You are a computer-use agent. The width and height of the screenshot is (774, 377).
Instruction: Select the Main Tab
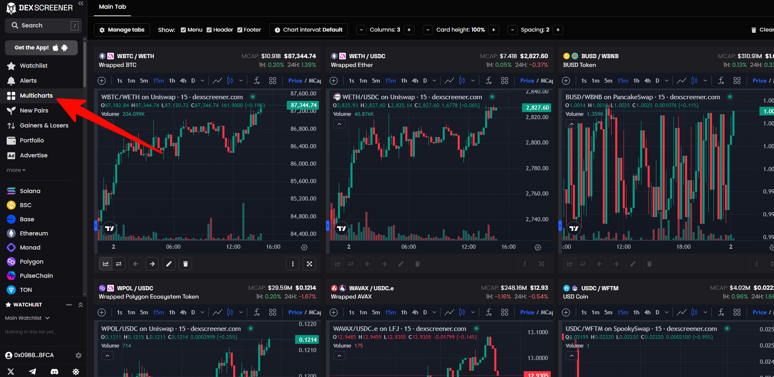112,7
